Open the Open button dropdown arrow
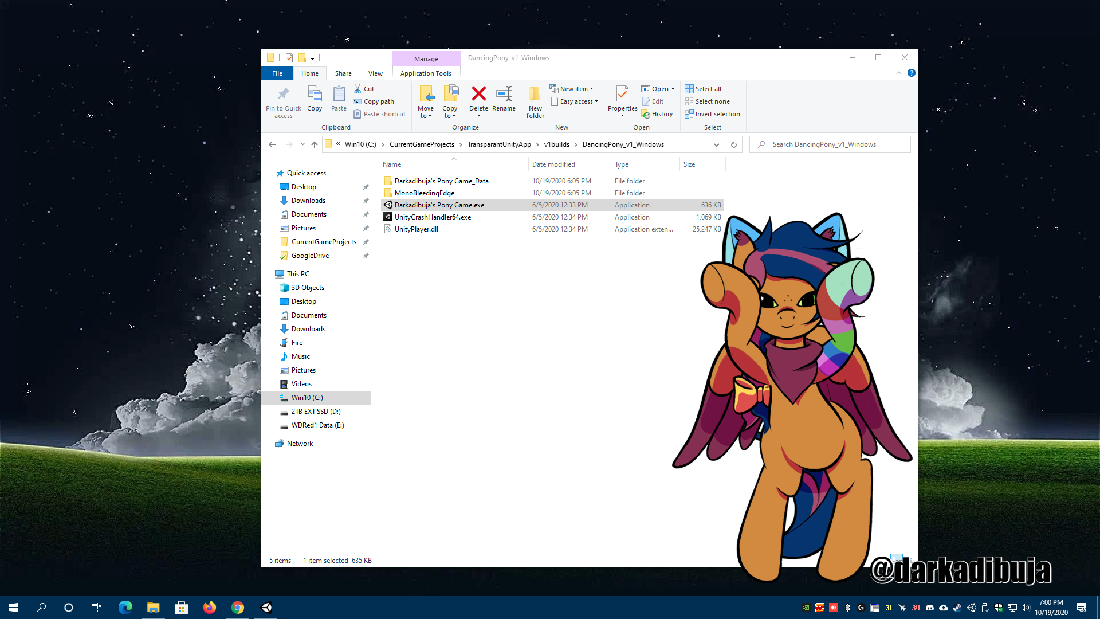Image resolution: width=1100 pixels, height=619 pixels. 673,89
